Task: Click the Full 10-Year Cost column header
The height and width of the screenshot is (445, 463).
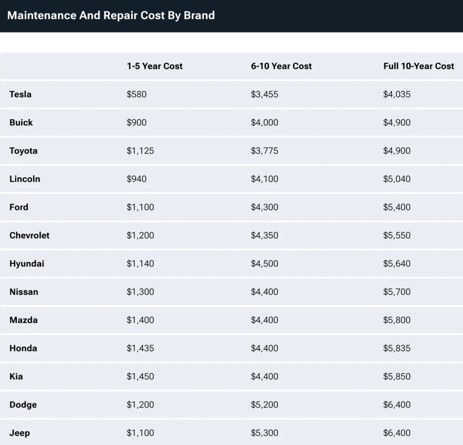Action: [419, 66]
